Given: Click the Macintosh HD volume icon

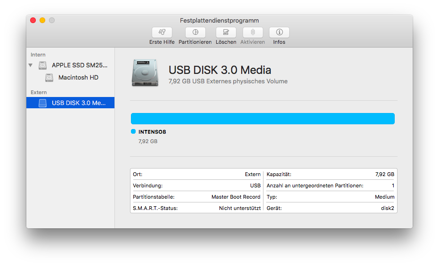Looking at the screenshot, I should (49, 78).
